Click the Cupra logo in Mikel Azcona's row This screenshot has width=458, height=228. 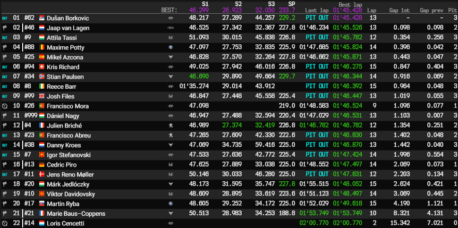[x=170, y=58]
